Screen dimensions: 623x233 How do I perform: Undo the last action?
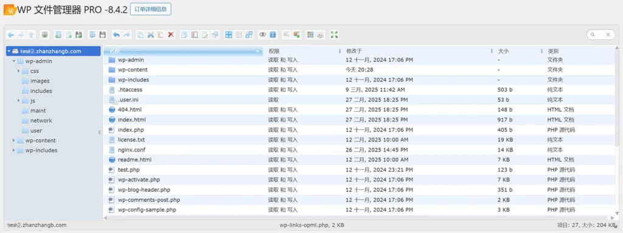click(x=116, y=35)
